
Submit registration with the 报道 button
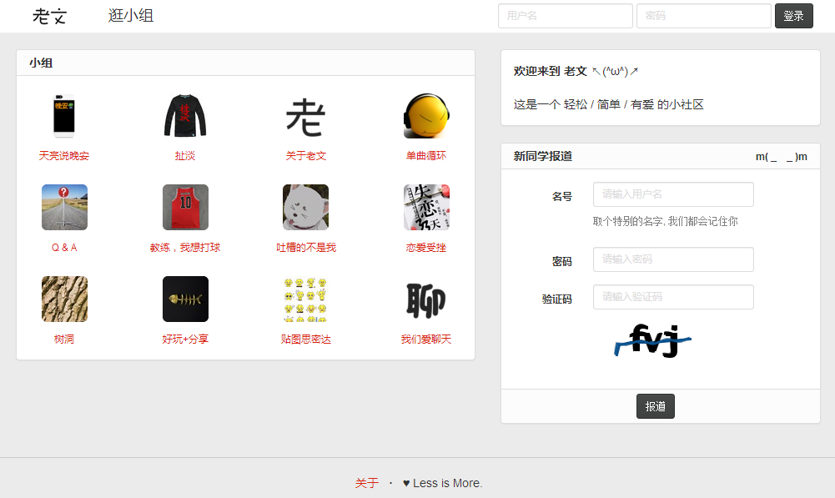(655, 406)
